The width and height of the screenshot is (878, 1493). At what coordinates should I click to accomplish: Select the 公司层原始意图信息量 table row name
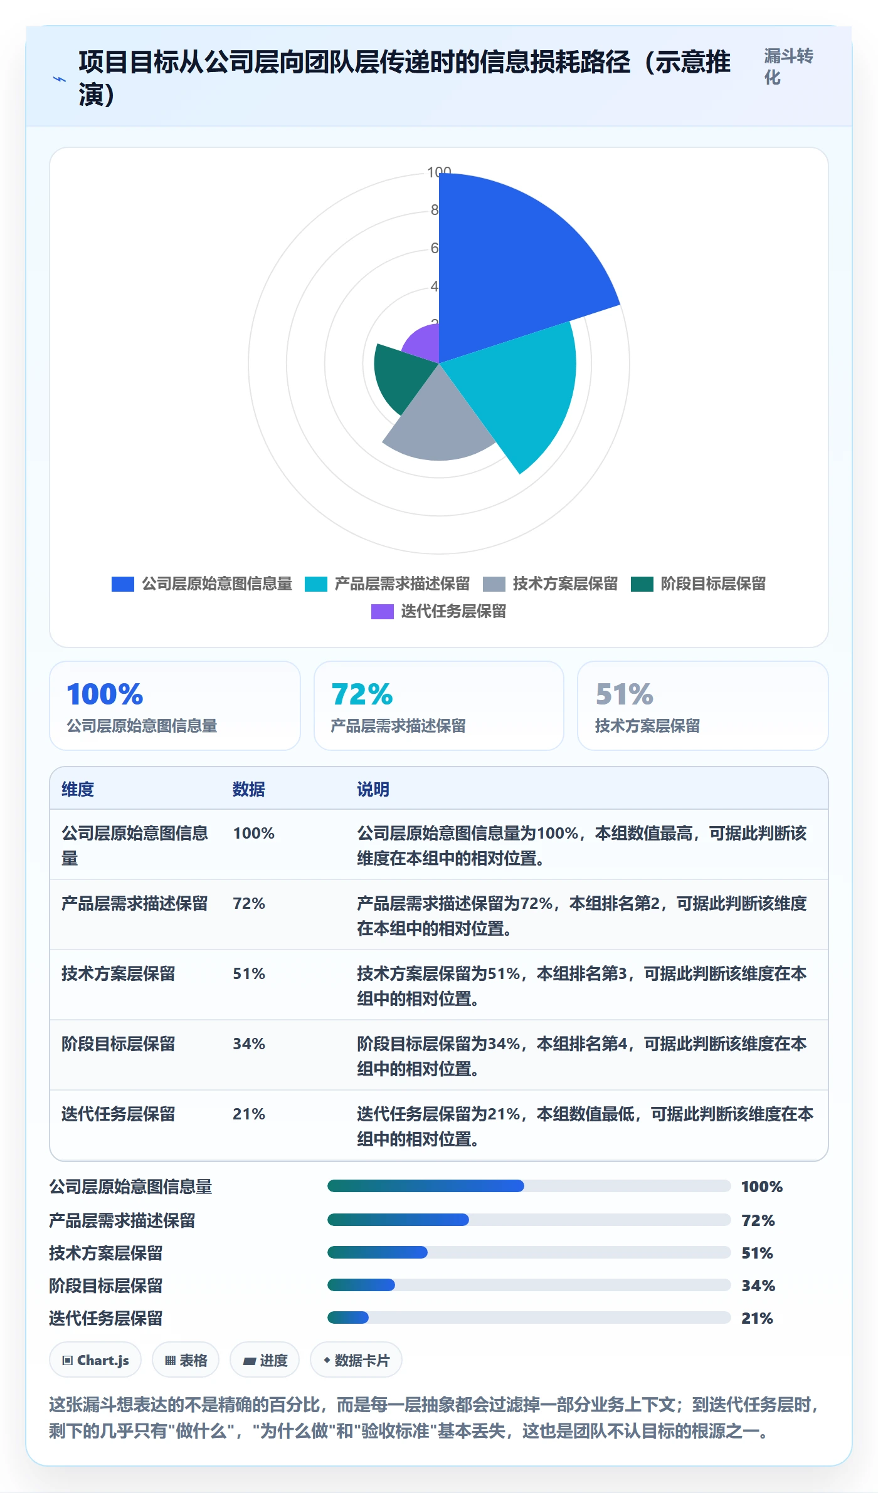point(135,846)
